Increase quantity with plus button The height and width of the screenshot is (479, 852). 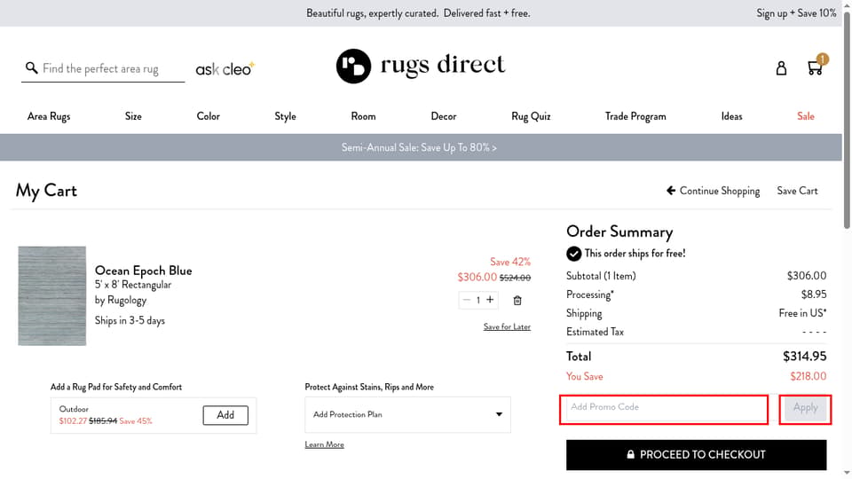tap(490, 300)
